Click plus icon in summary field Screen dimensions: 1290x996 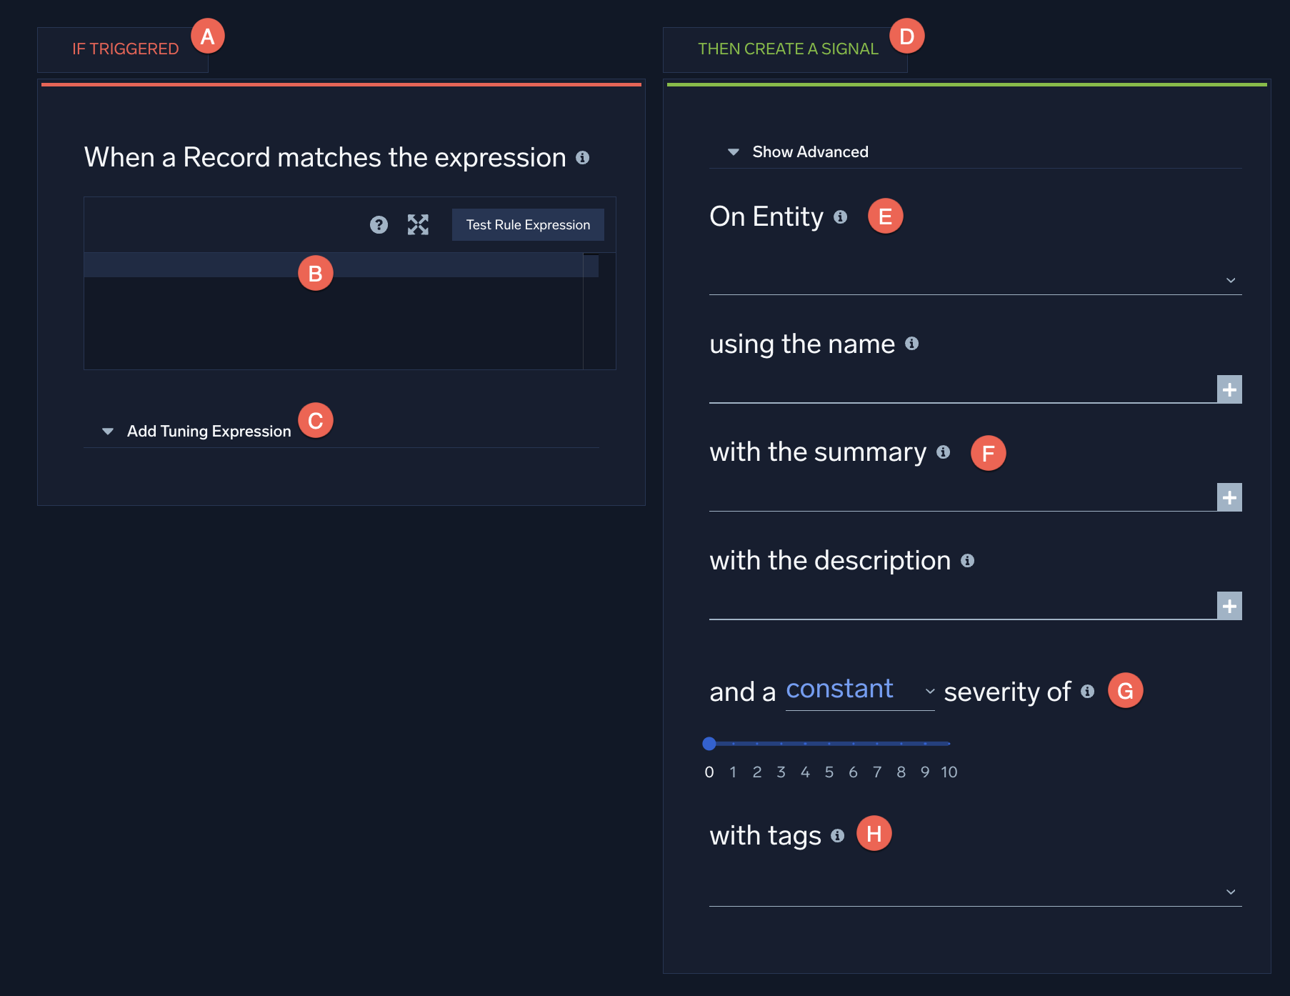1229,497
